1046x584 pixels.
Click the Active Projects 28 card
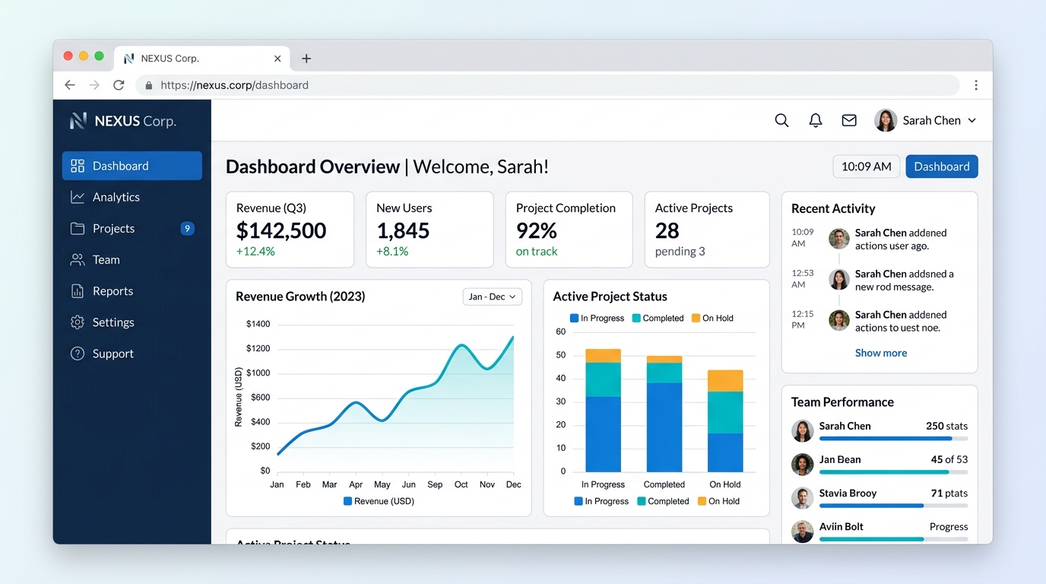click(x=707, y=230)
